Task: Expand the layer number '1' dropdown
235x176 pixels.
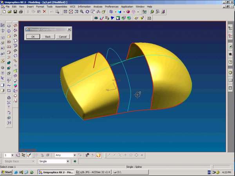Action: click(x=12, y=155)
